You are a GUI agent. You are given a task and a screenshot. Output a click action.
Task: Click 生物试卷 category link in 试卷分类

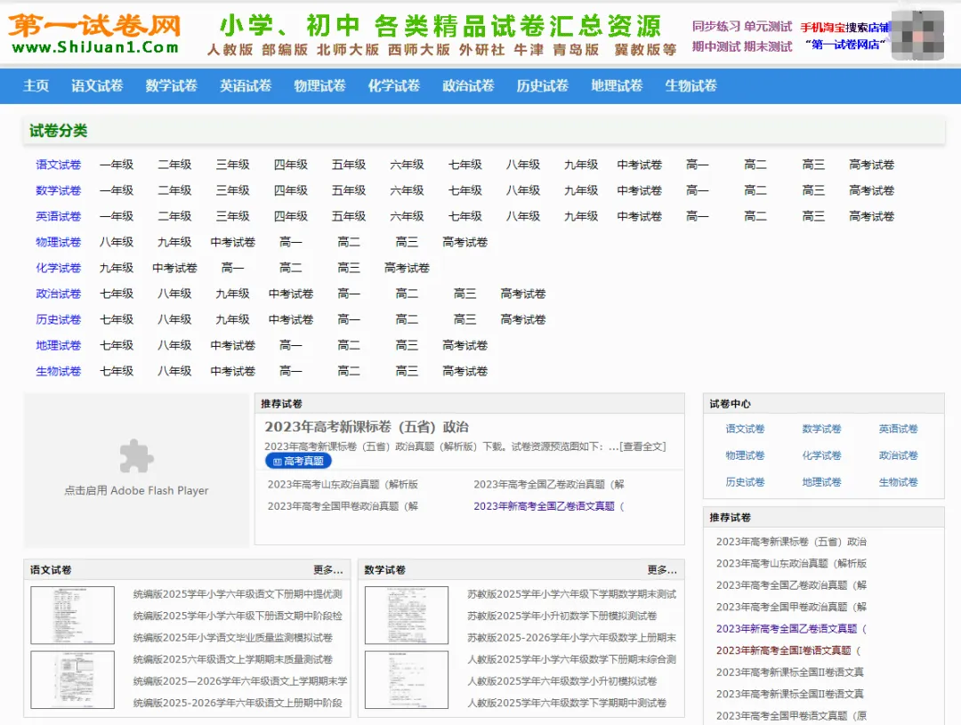(x=58, y=371)
